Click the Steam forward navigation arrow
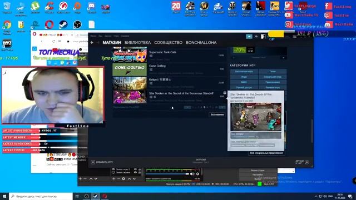 click(x=98, y=42)
